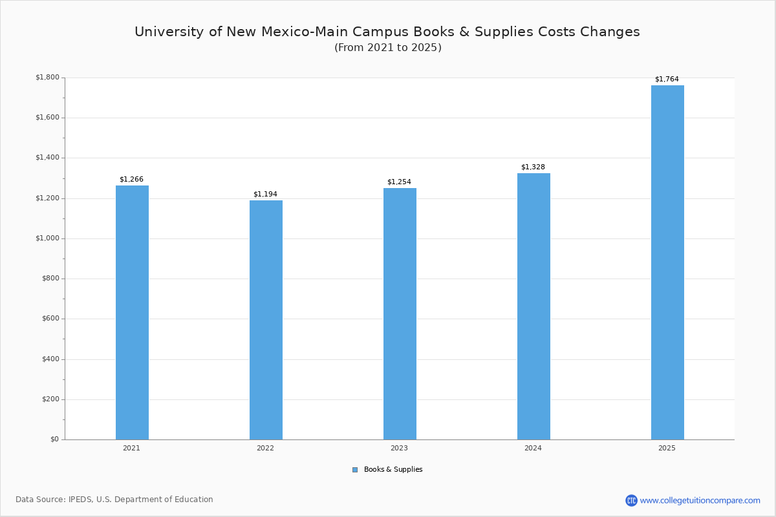The image size is (776, 517).
Task: Click the CTC round logo icon
Action: (631, 500)
